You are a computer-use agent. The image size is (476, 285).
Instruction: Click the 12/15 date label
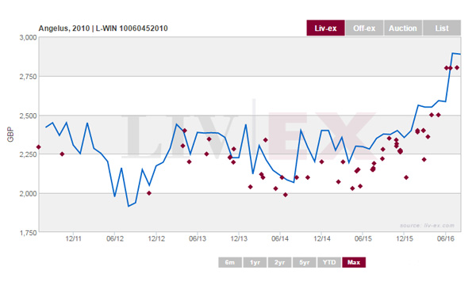click(405, 238)
